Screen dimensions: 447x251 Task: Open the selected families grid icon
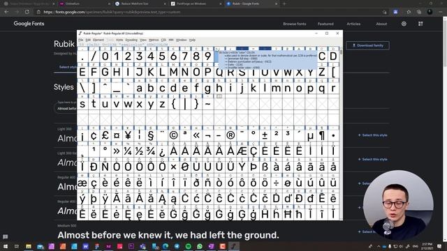click(420, 24)
